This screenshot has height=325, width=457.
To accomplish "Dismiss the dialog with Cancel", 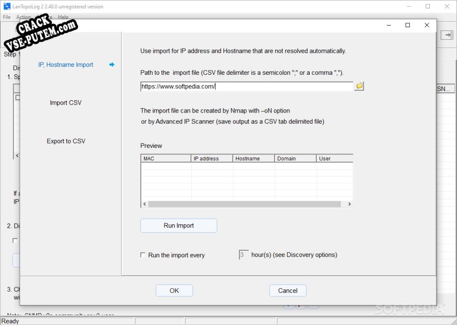I will 288,290.
